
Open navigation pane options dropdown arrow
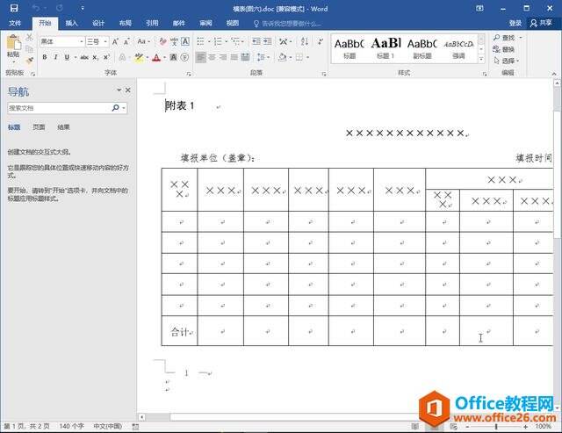click(x=119, y=90)
